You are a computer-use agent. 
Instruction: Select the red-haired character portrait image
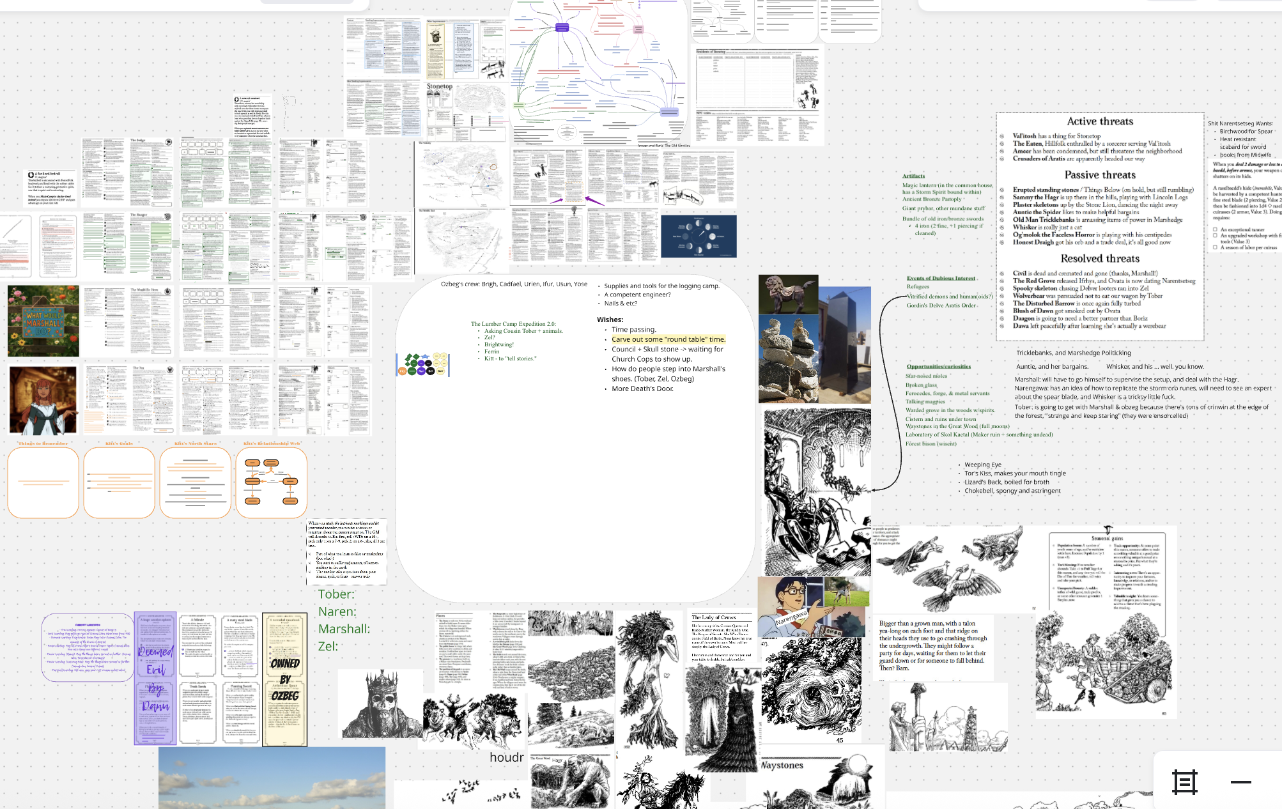coord(43,401)
